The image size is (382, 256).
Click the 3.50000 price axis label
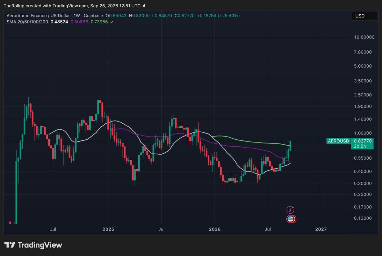point(363,81)
